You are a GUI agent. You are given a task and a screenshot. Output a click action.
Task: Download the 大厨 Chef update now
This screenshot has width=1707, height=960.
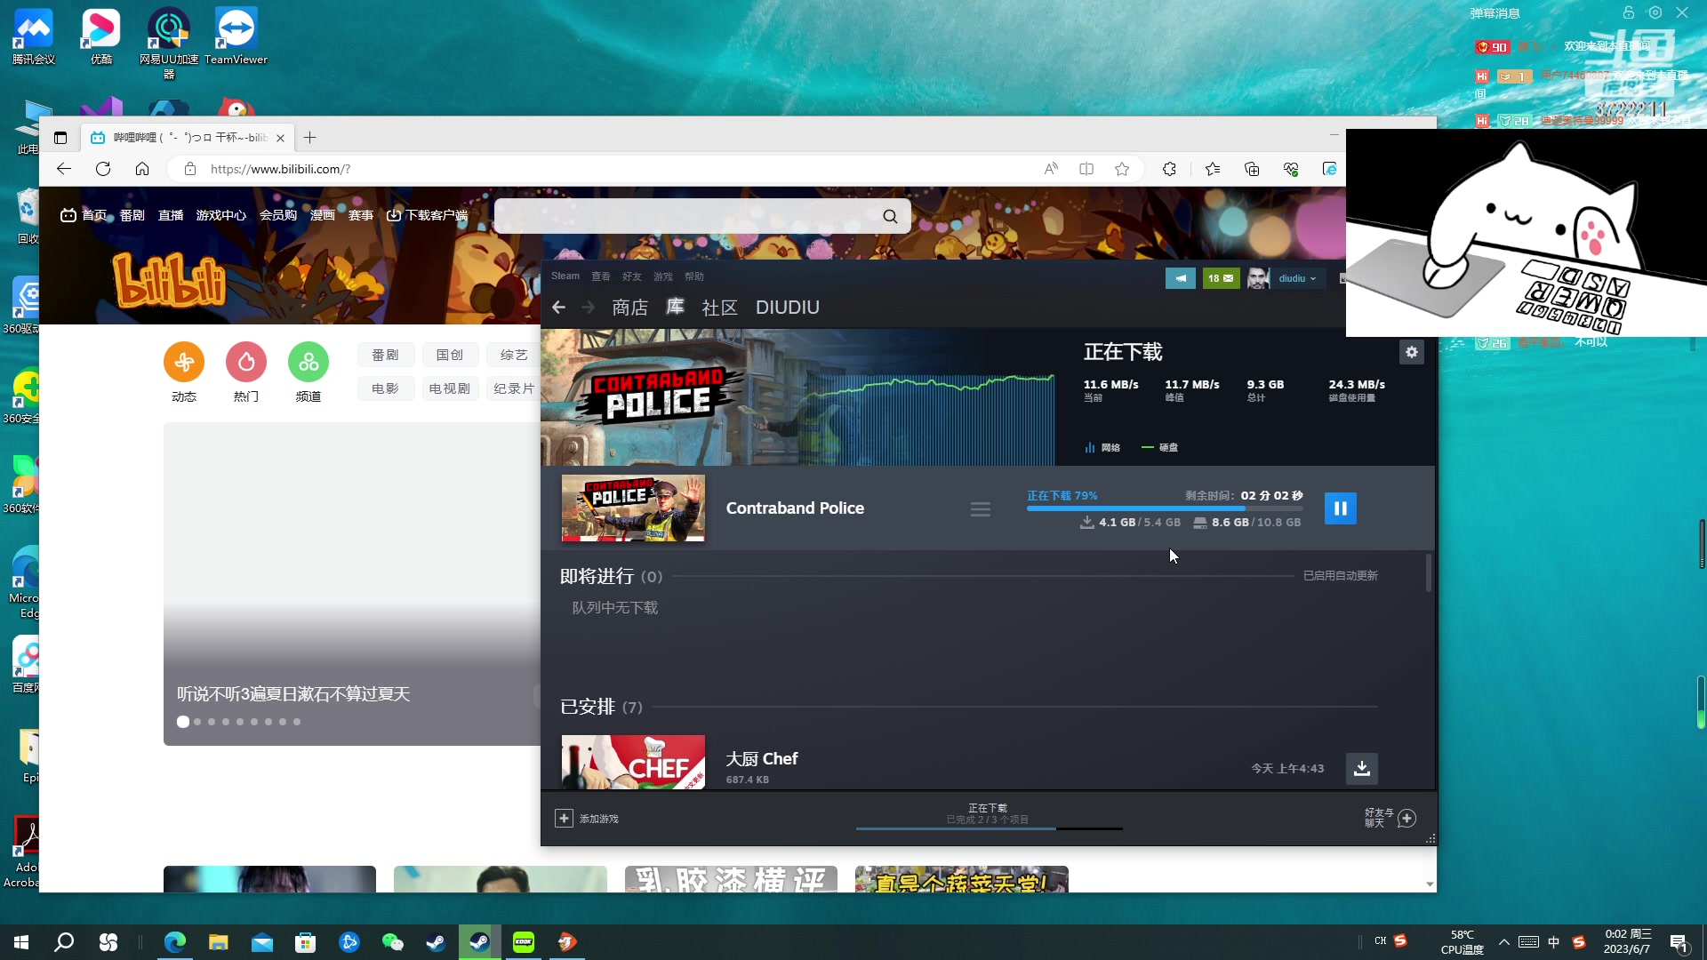[1361, 768]
